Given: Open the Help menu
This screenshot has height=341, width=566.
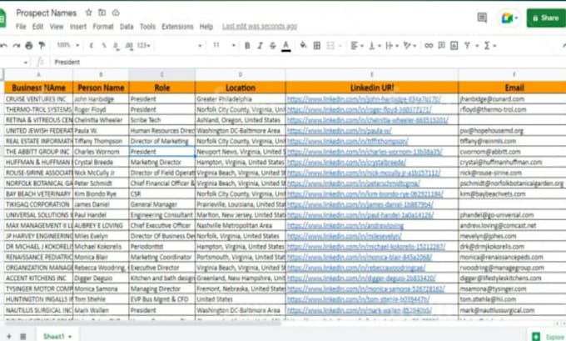Looking at the screenshot, I should point(206,27).
